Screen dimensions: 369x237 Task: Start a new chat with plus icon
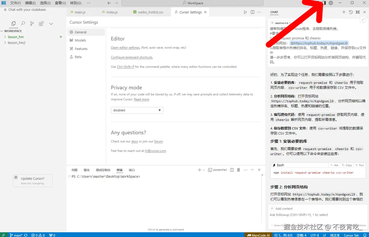[x=344, y=12]
